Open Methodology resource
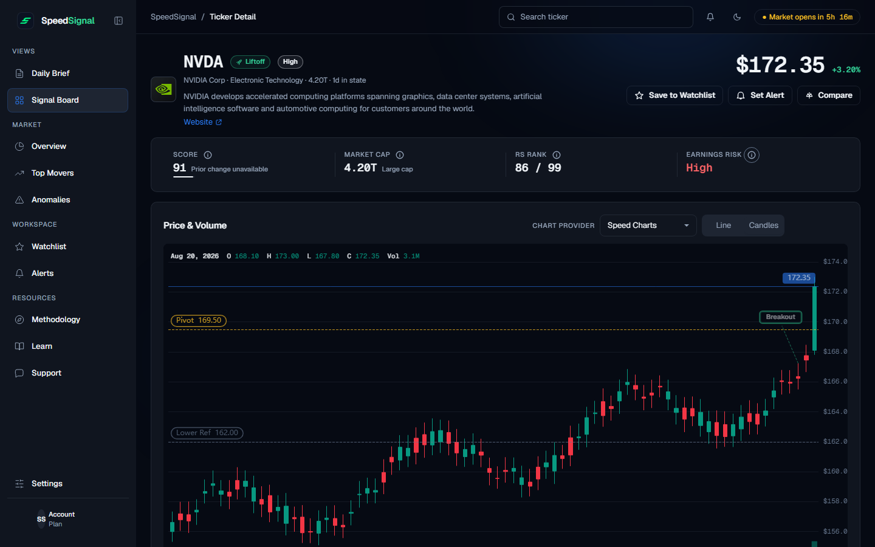The height and width of the screenshot is (547, 875). coord(67,320)
